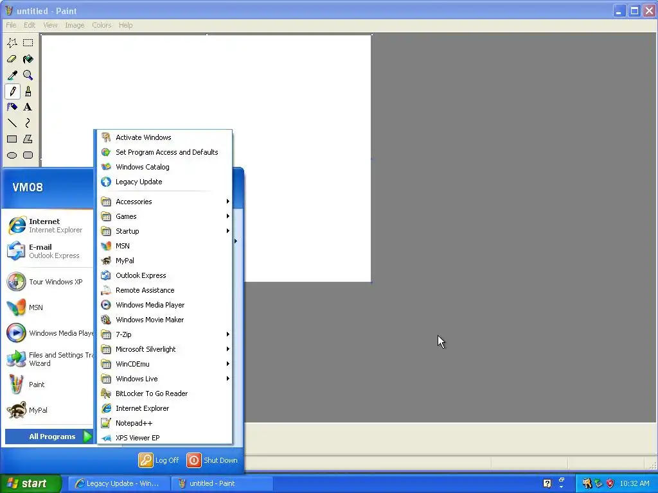Viewport: 658px width, 493px height.
Task: Launch Notepad++
Action: 165,423
